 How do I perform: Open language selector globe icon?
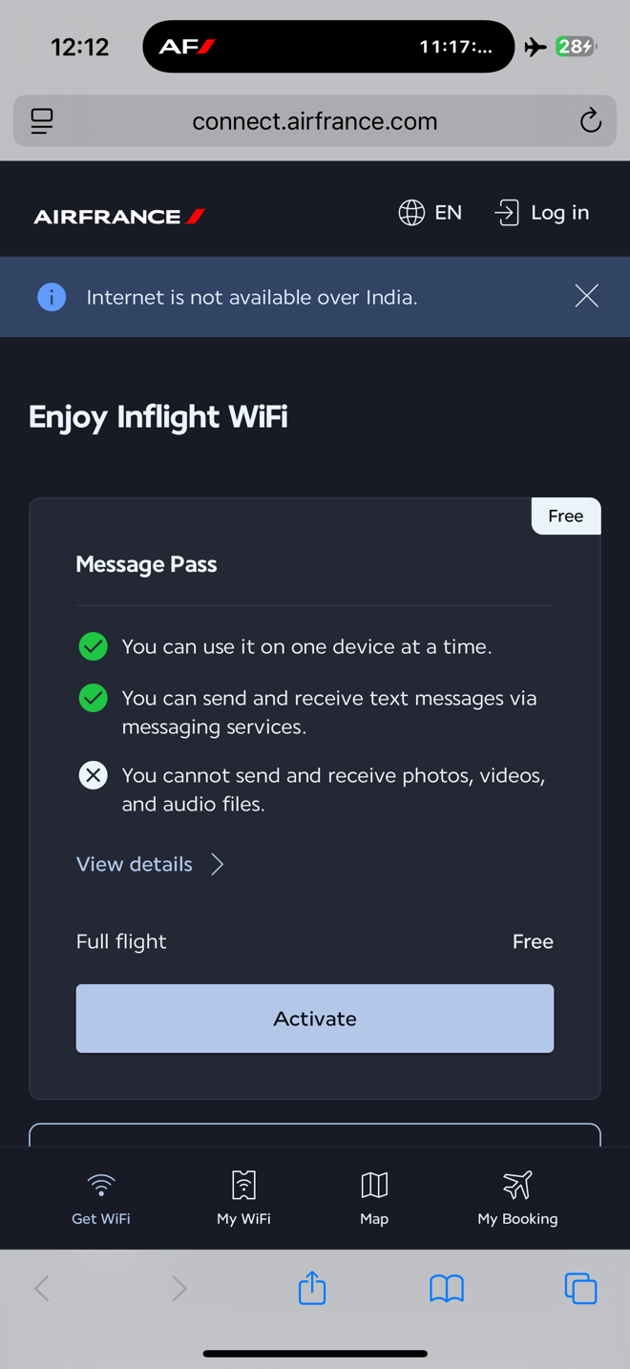click(411, 213)
